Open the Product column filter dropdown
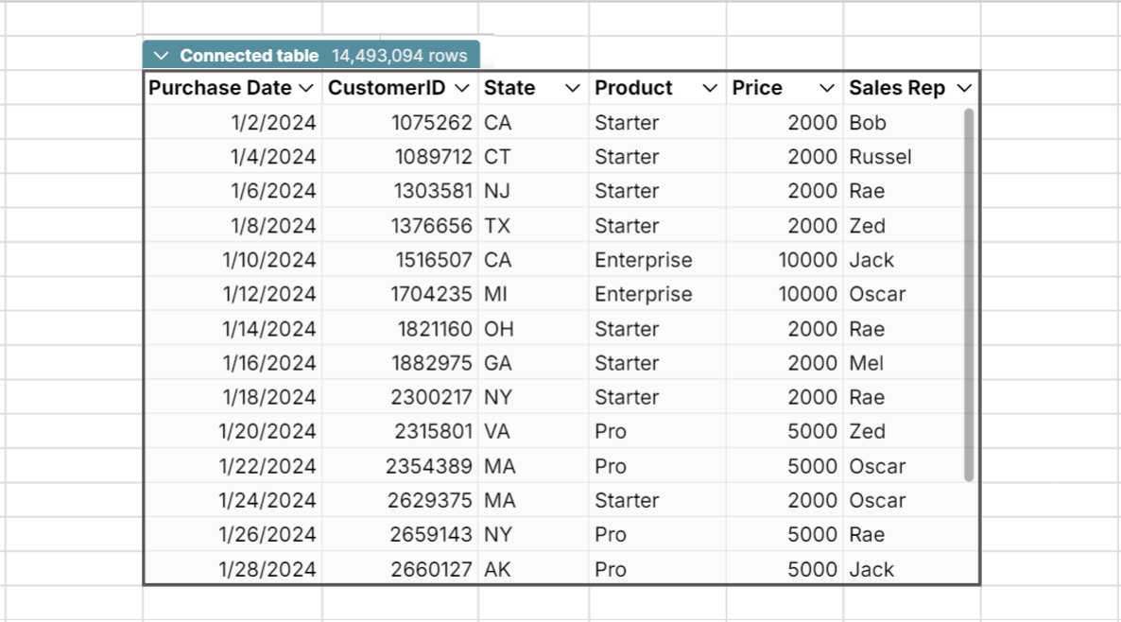 coord(711,87)
